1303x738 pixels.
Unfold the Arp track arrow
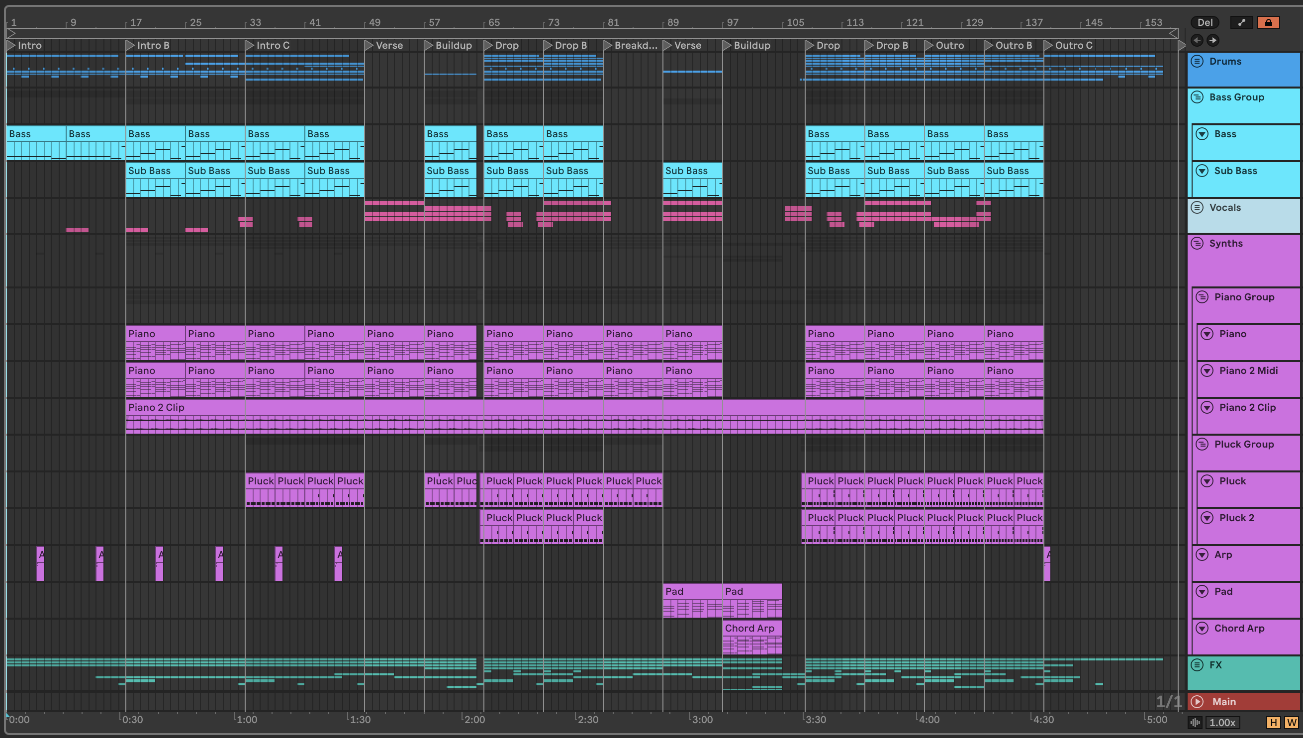(1202, 554)
